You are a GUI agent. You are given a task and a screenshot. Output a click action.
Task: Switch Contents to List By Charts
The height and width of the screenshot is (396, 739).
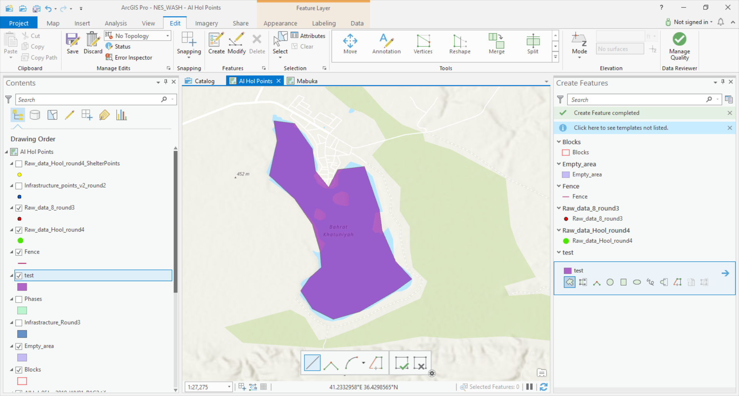click(122, 115)
